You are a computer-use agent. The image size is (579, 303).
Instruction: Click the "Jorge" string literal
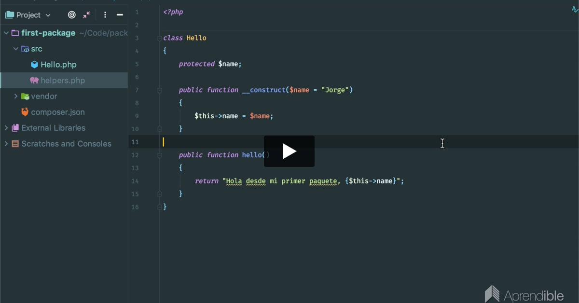tap(335, 90)
